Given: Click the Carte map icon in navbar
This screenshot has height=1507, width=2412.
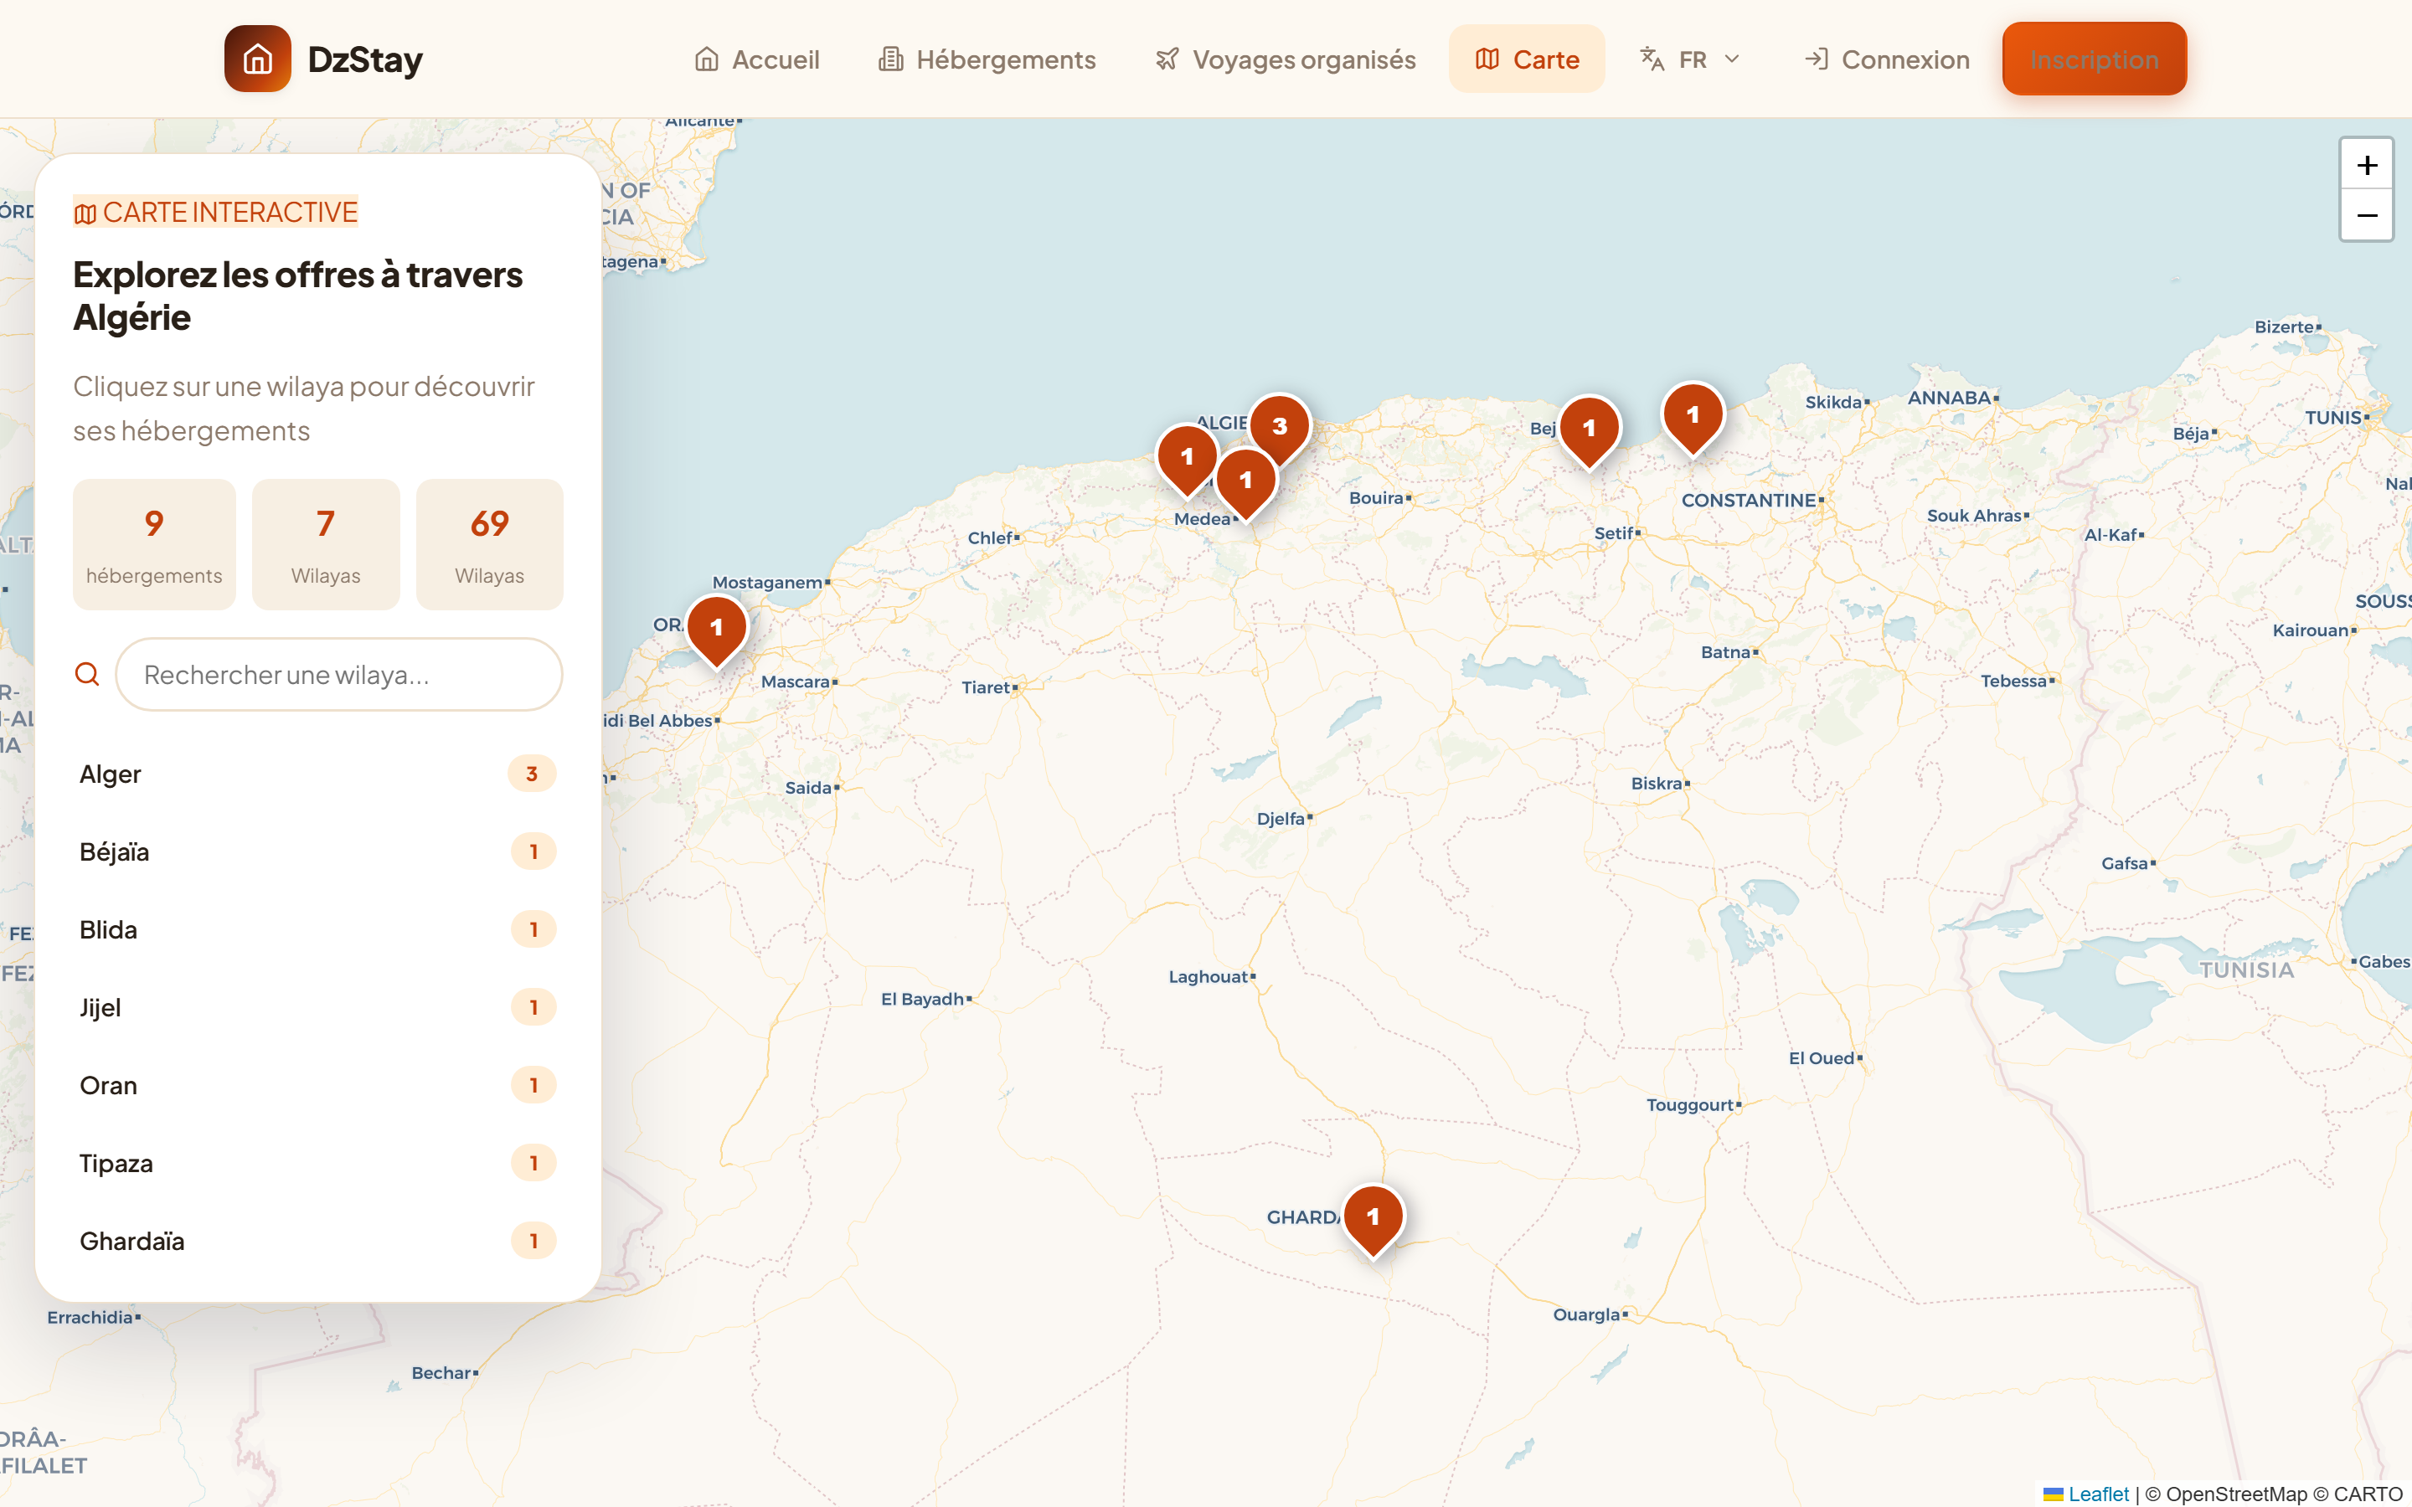Looking at the screenshot, I should click(1487, 59).
